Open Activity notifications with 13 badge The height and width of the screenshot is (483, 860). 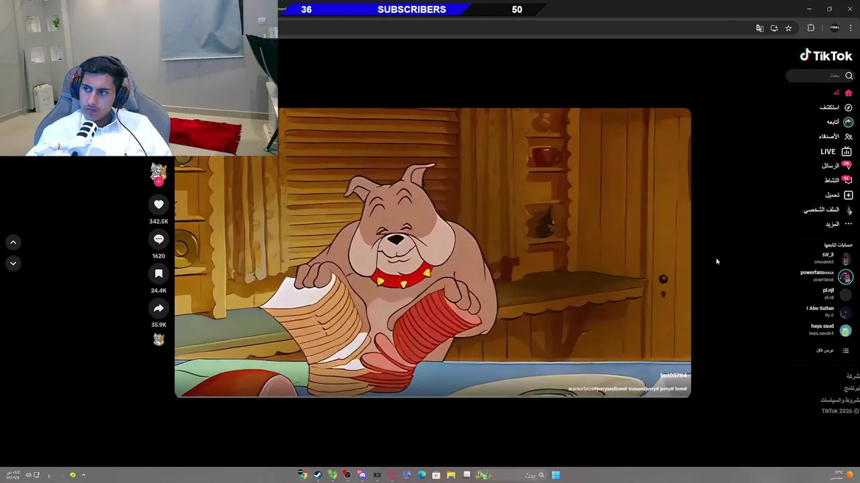click(x=838, y=180)
